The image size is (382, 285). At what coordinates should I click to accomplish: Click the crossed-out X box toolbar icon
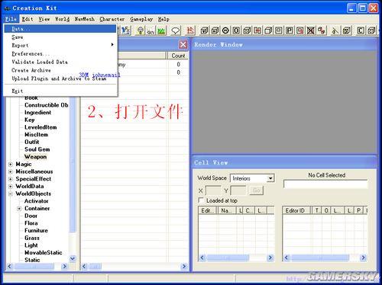tap(311, 30)
